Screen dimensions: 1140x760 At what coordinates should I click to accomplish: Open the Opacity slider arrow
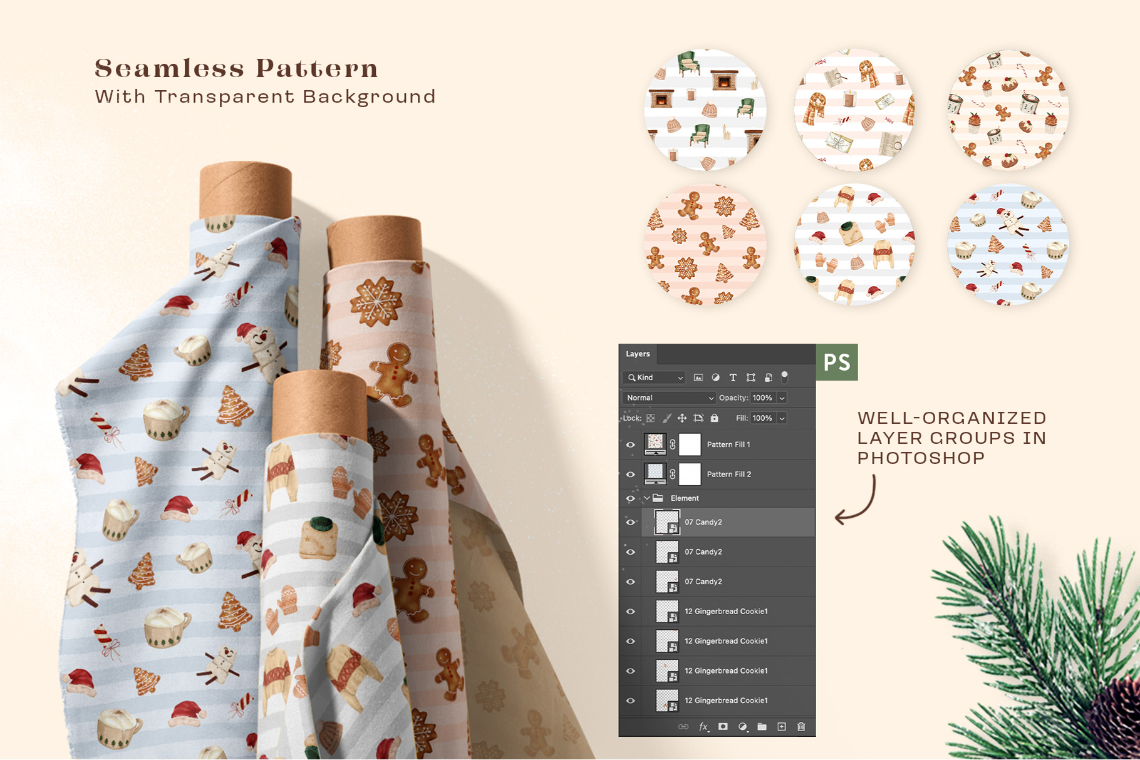click(x=782, y=398)
